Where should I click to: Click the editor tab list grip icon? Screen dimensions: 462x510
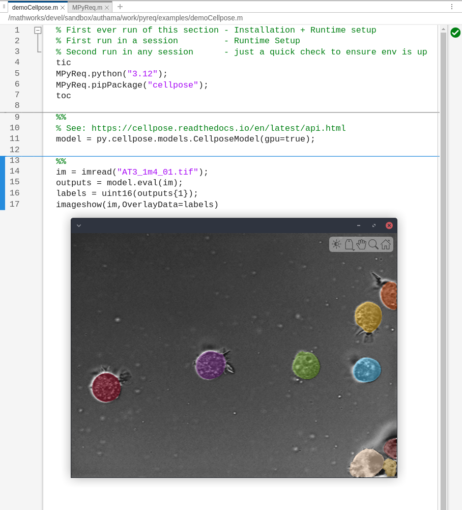point(4,7)
